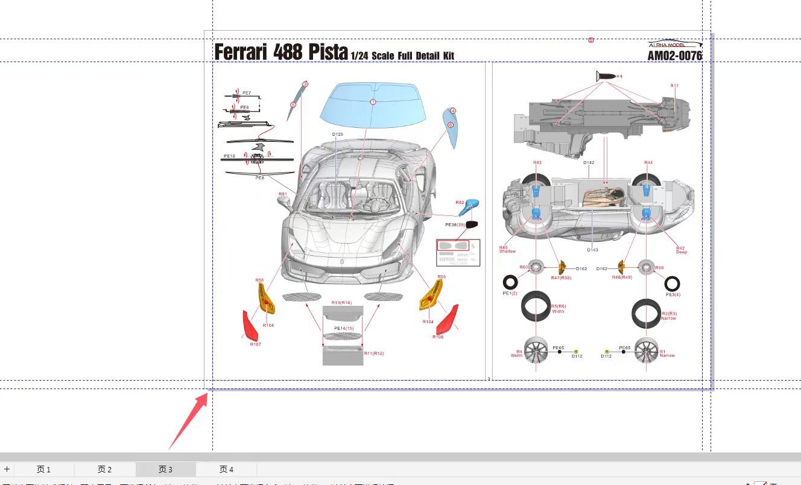Click the 'D143' label

(x=593, y=250)
